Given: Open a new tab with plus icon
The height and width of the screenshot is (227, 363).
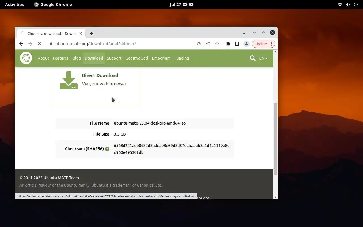Looking at the screenshot, I should click(92, 33).
